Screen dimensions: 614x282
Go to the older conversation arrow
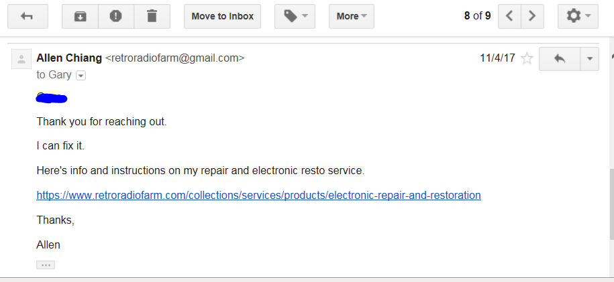[x=532, y=17]
